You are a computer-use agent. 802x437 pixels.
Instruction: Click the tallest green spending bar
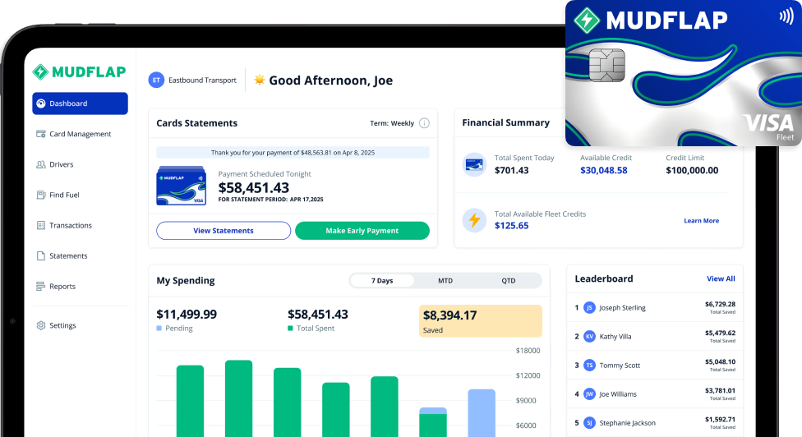(x=239, y=398)
